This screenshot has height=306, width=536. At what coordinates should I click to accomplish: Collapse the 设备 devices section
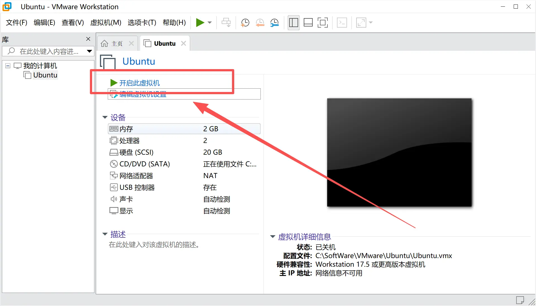(105, 117)
